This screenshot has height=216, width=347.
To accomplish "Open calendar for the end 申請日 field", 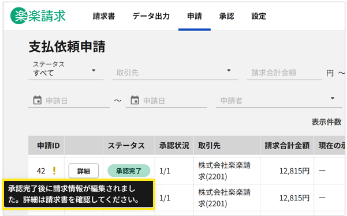I will tap(135, 100).
